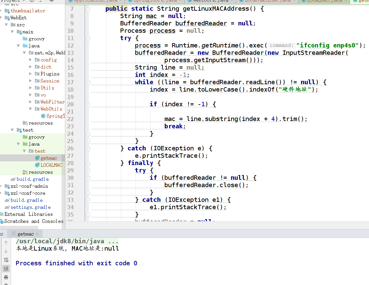The height and width of the screenshot is (285, 369).
Task: Fold the try block at line 11
Action: pos(88,38)
